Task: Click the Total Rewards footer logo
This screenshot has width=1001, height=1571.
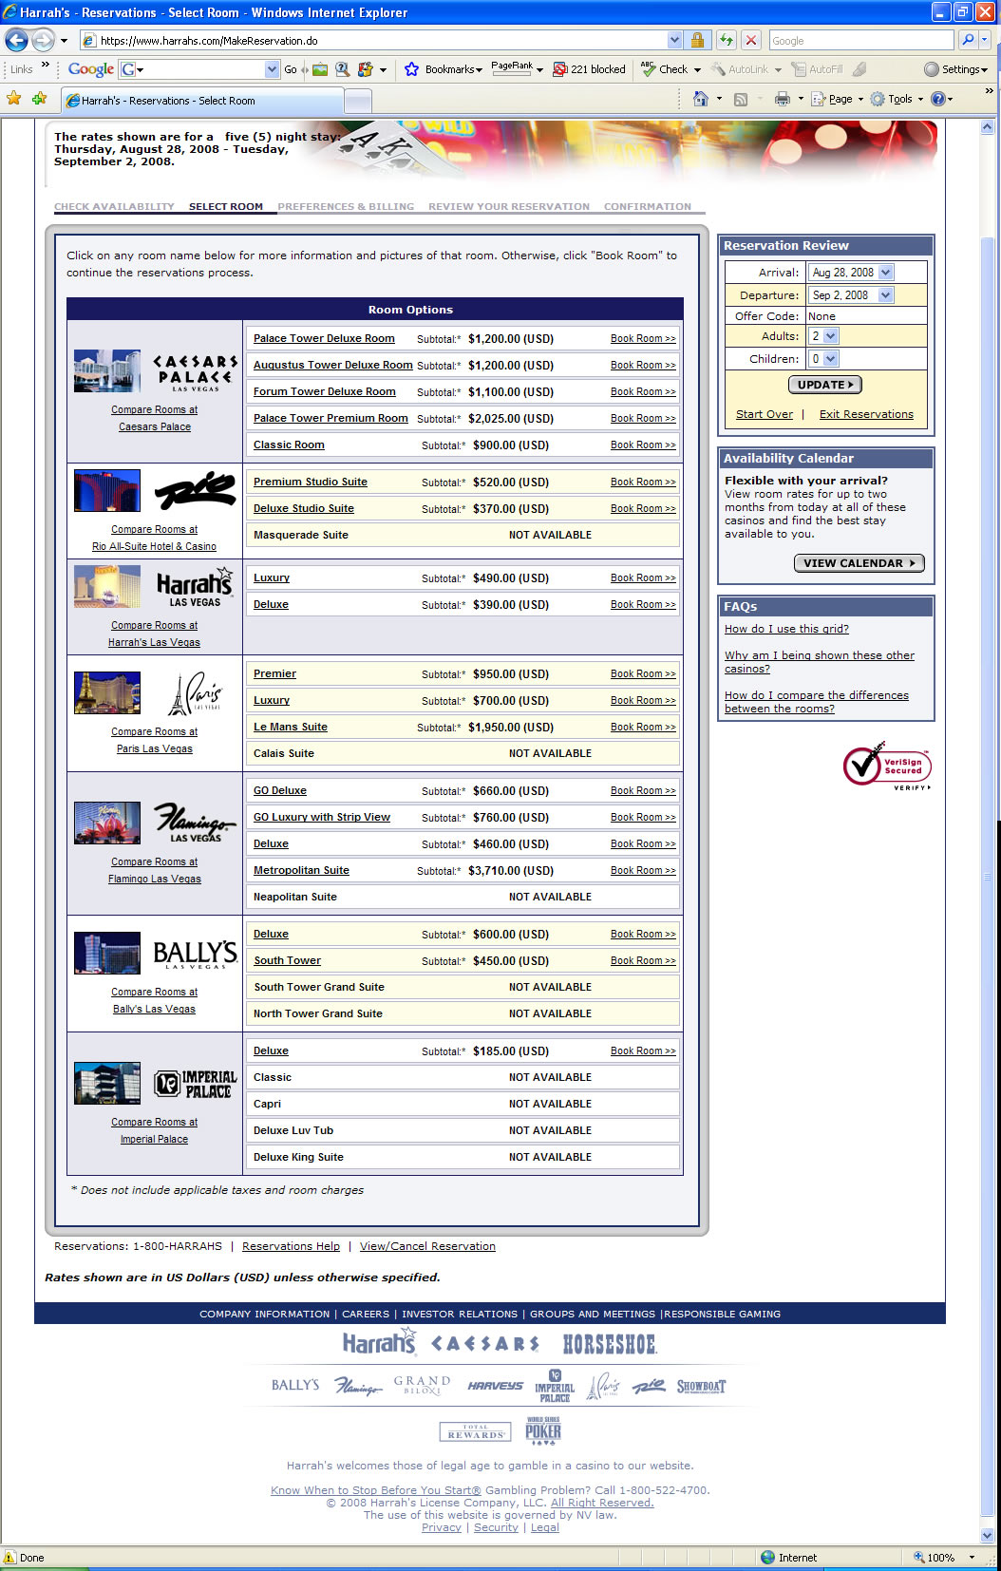Action: pos(475,1431)
